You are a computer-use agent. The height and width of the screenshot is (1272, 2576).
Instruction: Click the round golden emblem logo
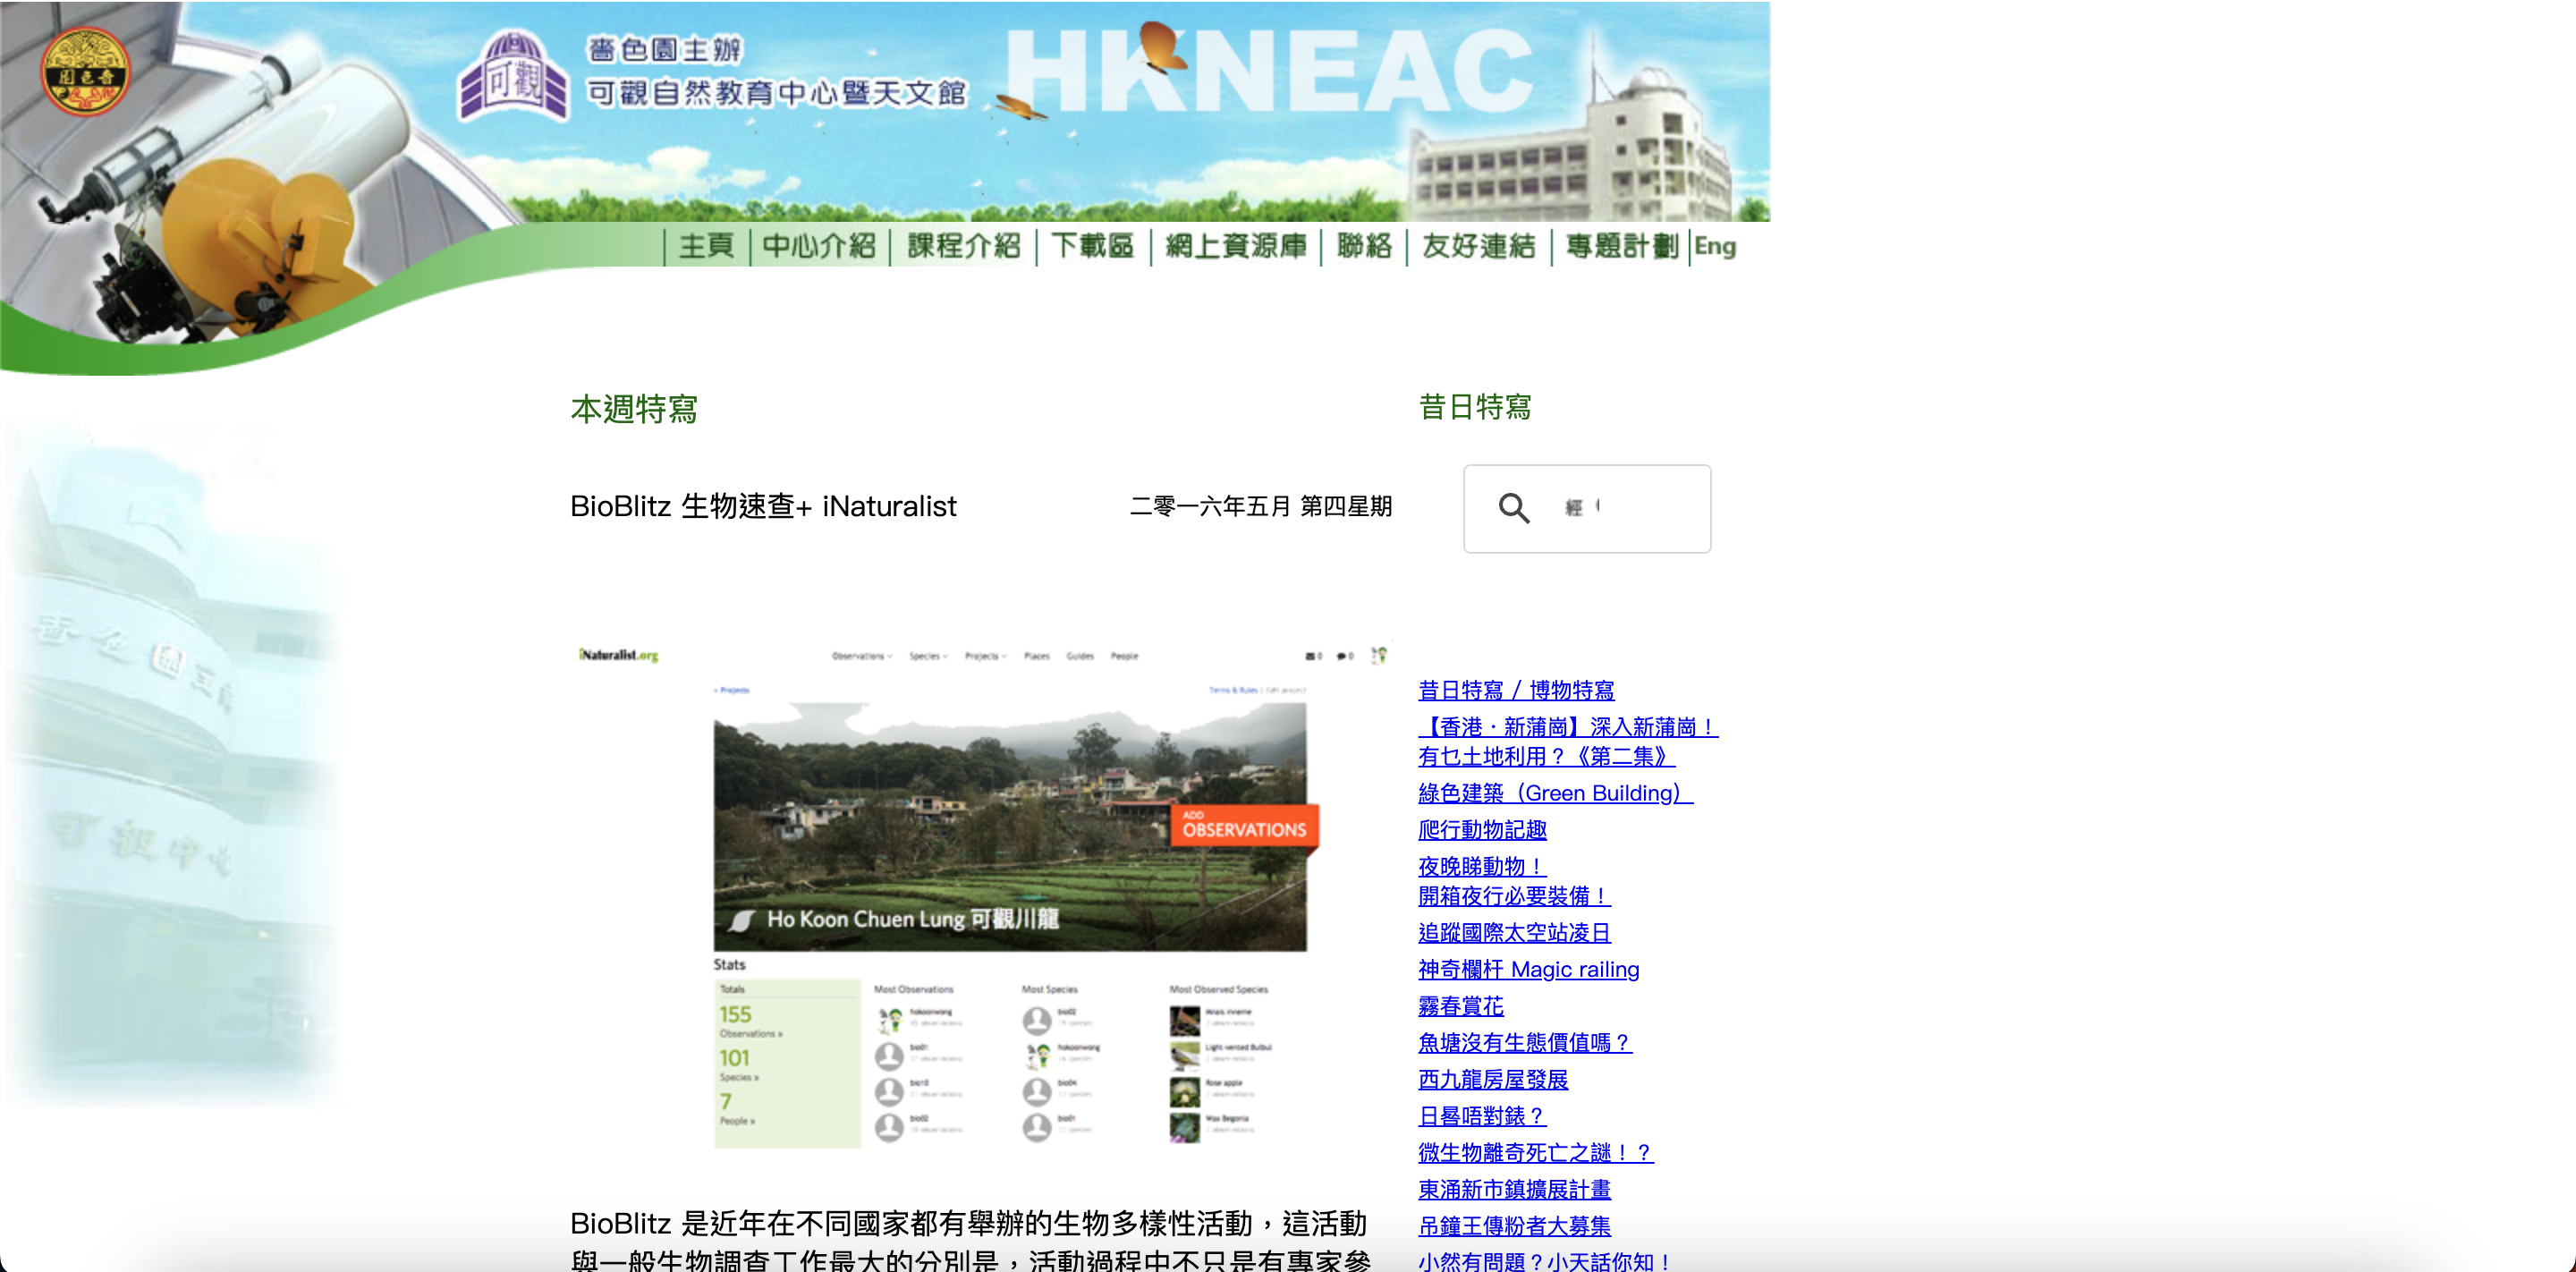[x=85, y=72]
